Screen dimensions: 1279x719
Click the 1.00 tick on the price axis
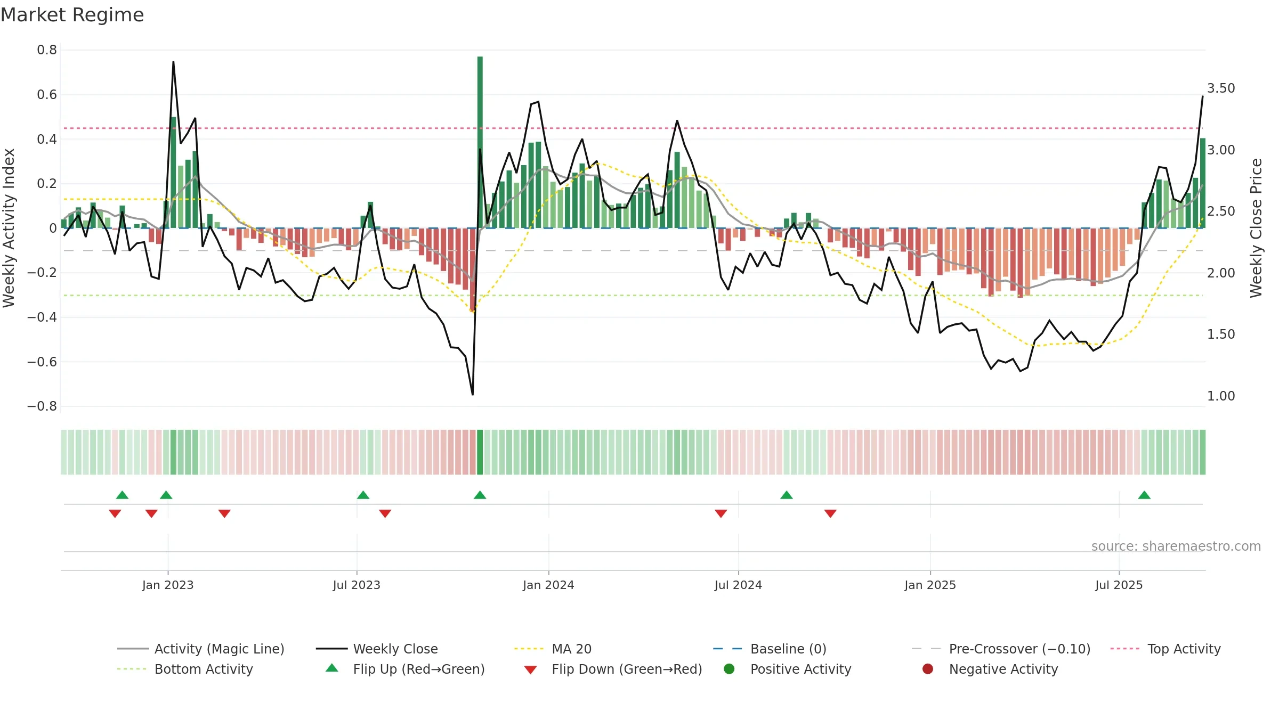click(1221, 396)
